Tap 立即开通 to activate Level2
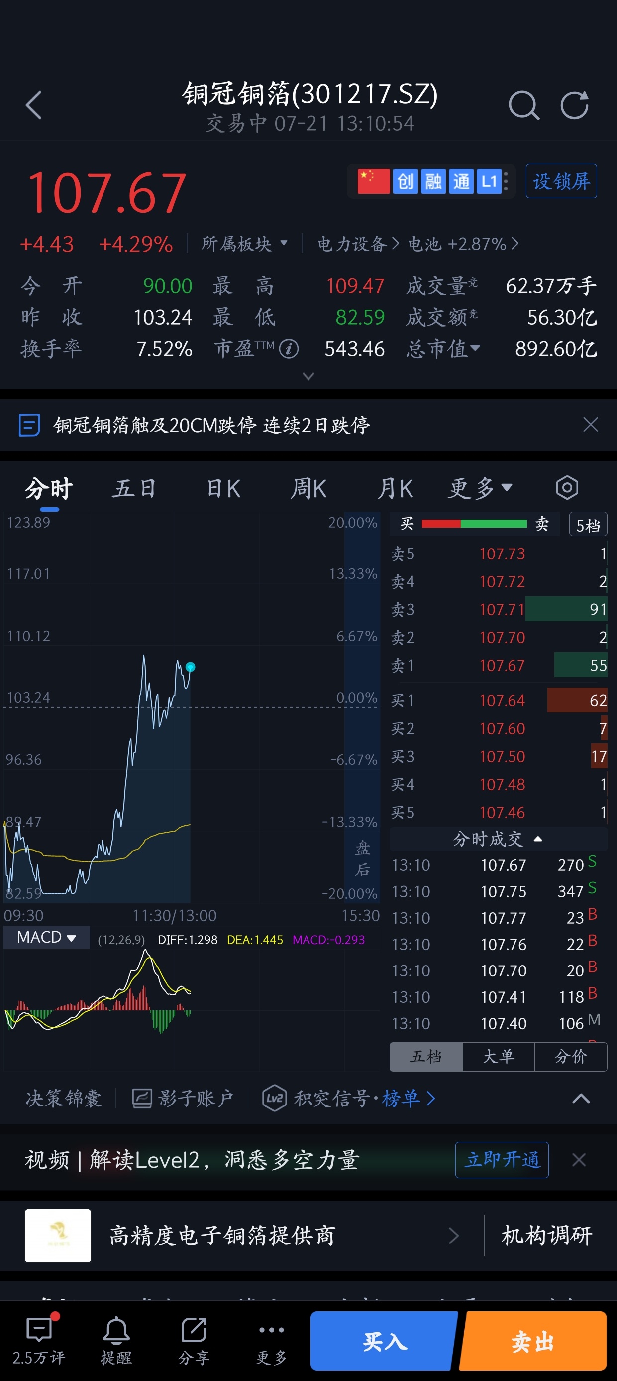The width and height of the screenshot is (617, 1381). point(502,1160)
